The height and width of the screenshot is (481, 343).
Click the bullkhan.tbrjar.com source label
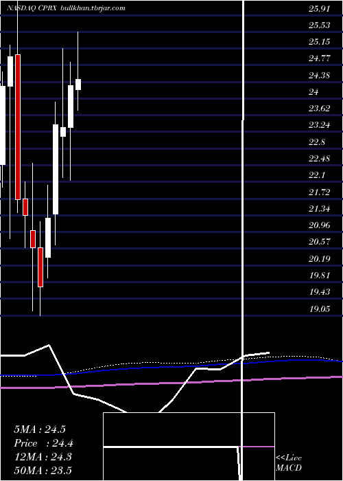[x=93, y=8]
